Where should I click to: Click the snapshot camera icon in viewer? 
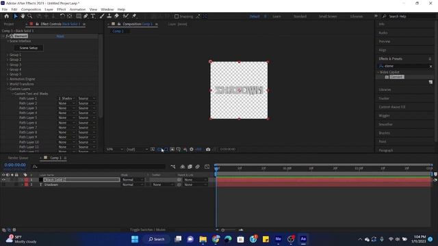(208, 149)
